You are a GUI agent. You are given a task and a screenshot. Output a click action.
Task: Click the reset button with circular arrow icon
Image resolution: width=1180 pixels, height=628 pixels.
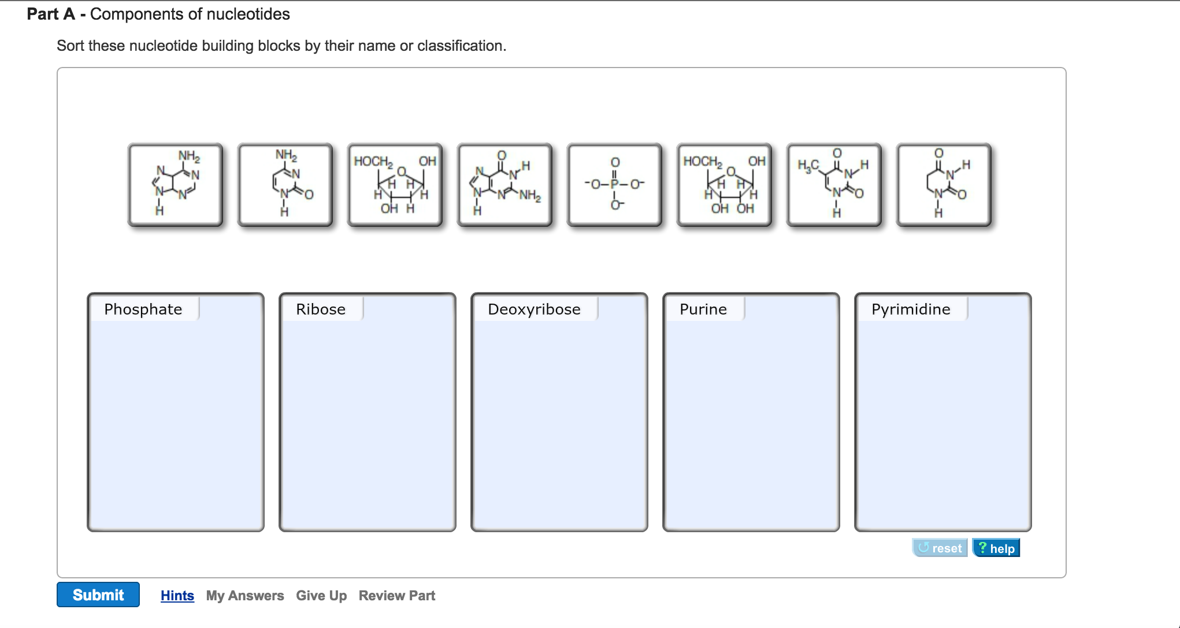click(940, 547)
